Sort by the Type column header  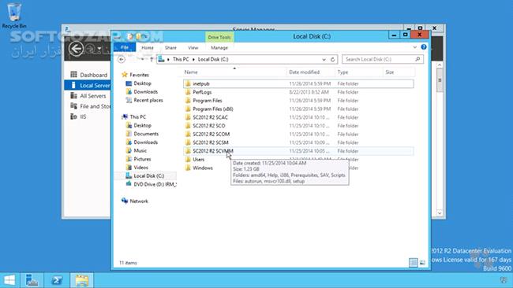click(x=358, y=72)
